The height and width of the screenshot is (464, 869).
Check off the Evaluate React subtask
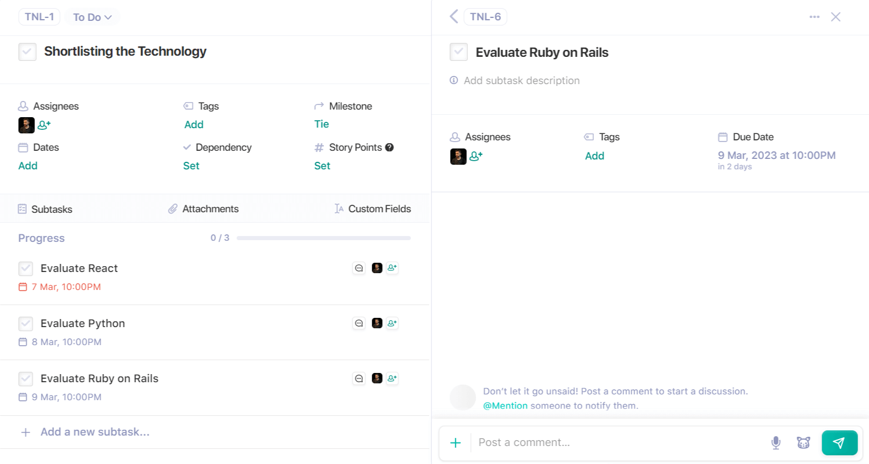point(26,268)
